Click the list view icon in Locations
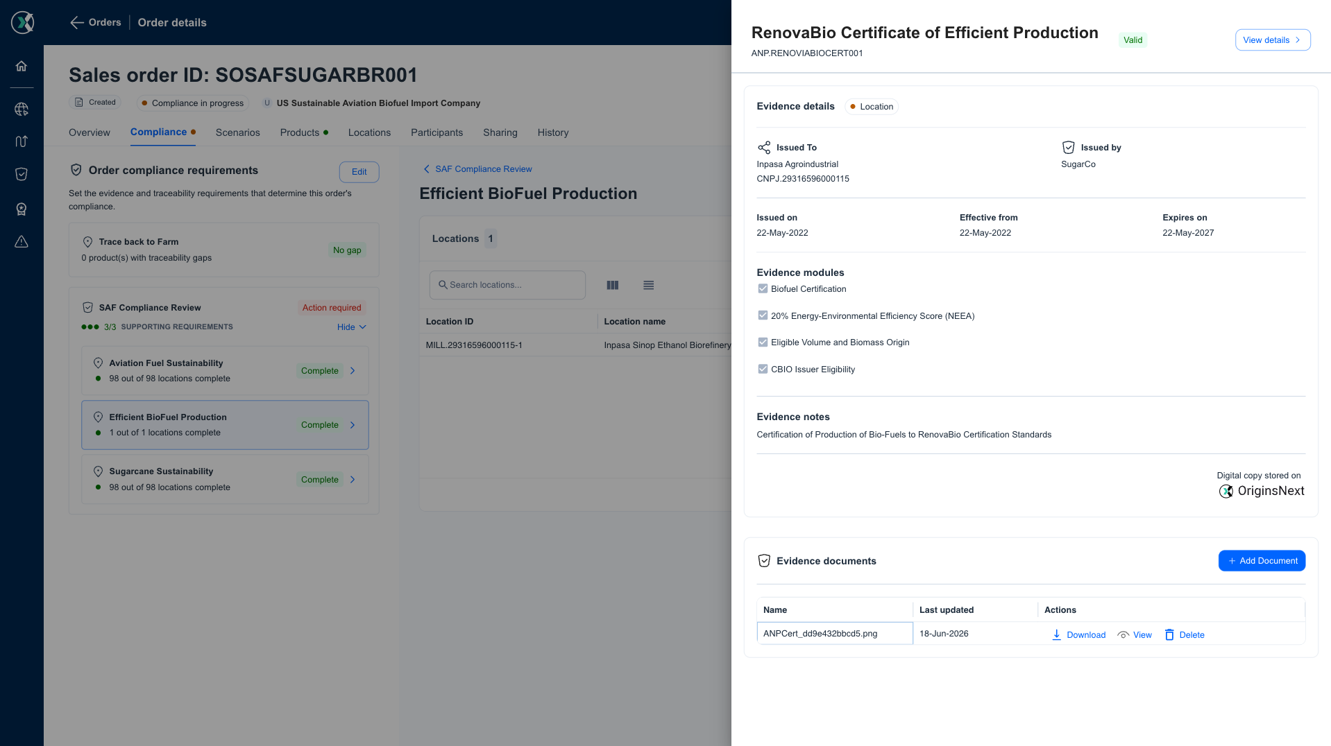 (x=648, y=285)
